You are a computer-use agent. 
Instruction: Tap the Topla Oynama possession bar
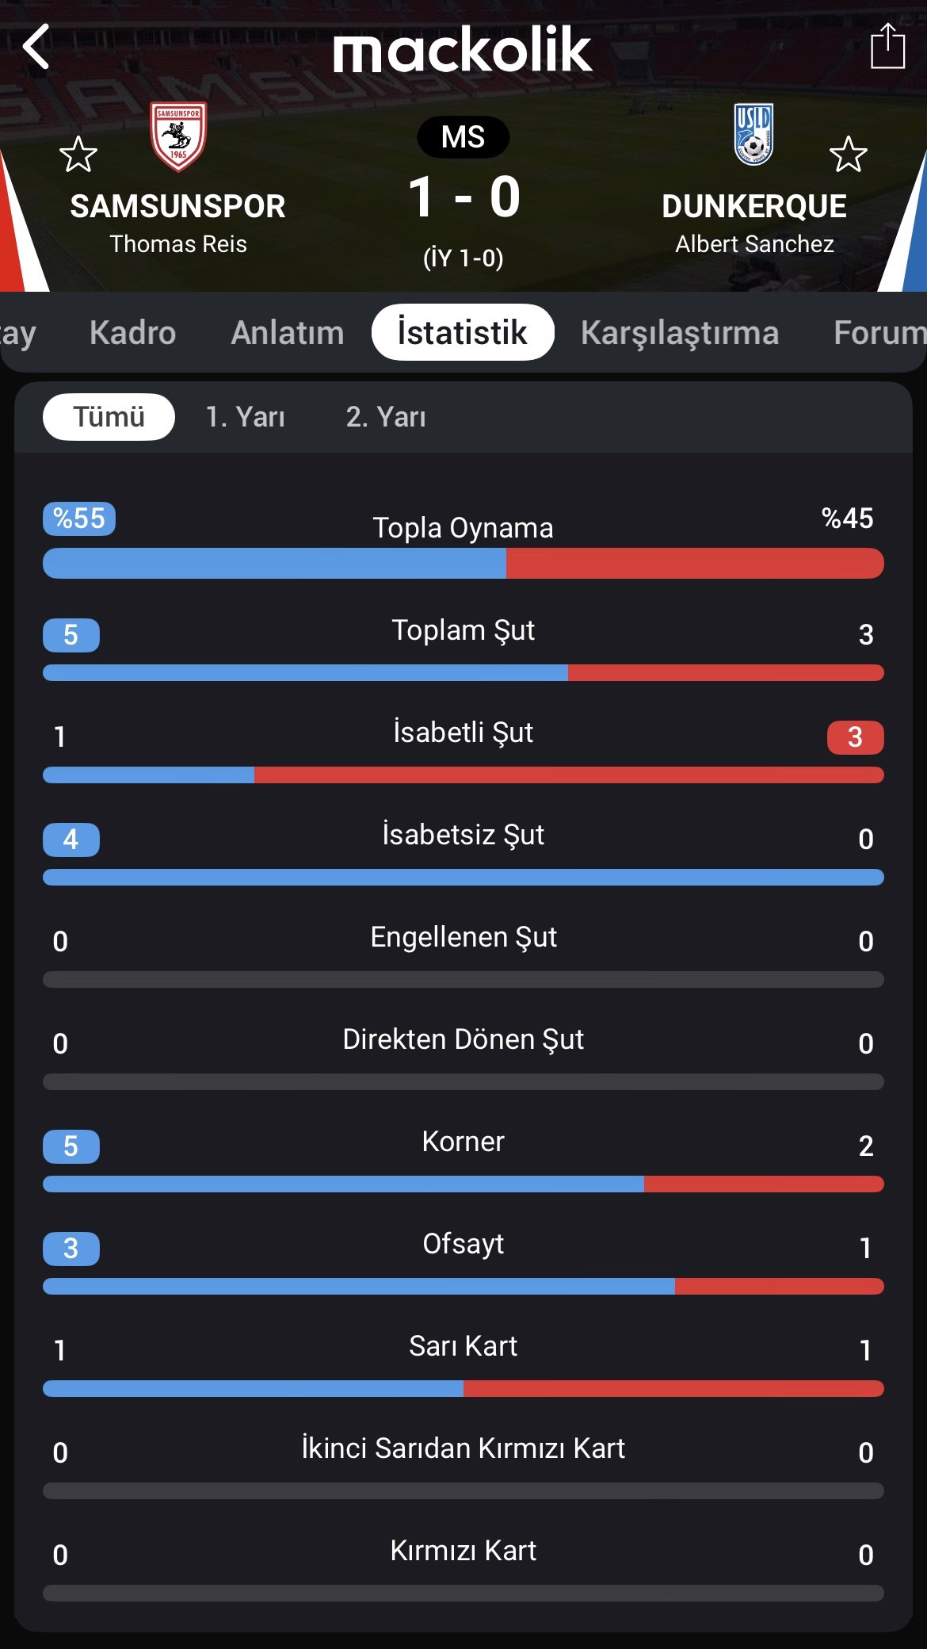[x=463, y=564]
